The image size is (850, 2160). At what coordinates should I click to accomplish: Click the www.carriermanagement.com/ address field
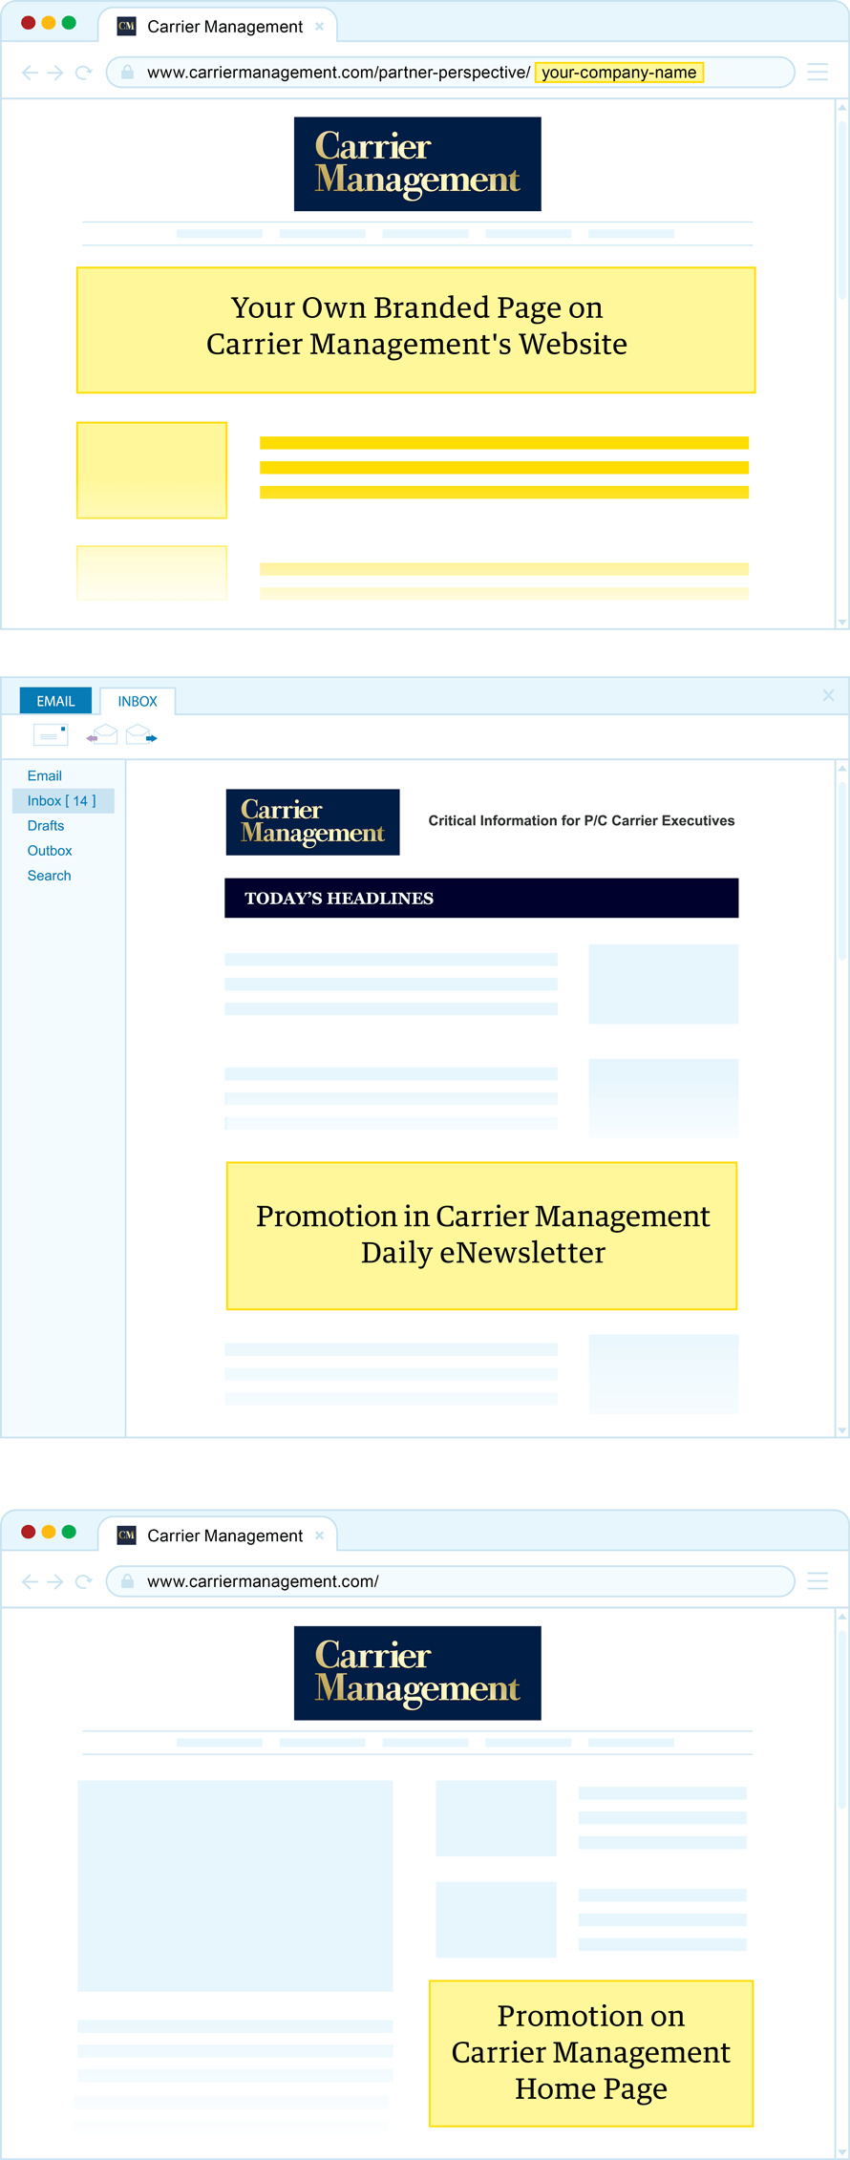point(450,1581)
